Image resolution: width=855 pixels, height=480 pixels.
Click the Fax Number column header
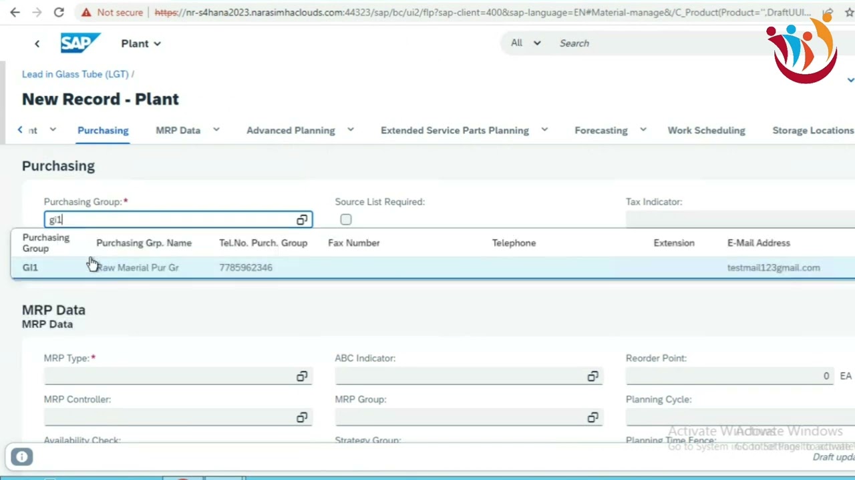[x=354, y=243]
